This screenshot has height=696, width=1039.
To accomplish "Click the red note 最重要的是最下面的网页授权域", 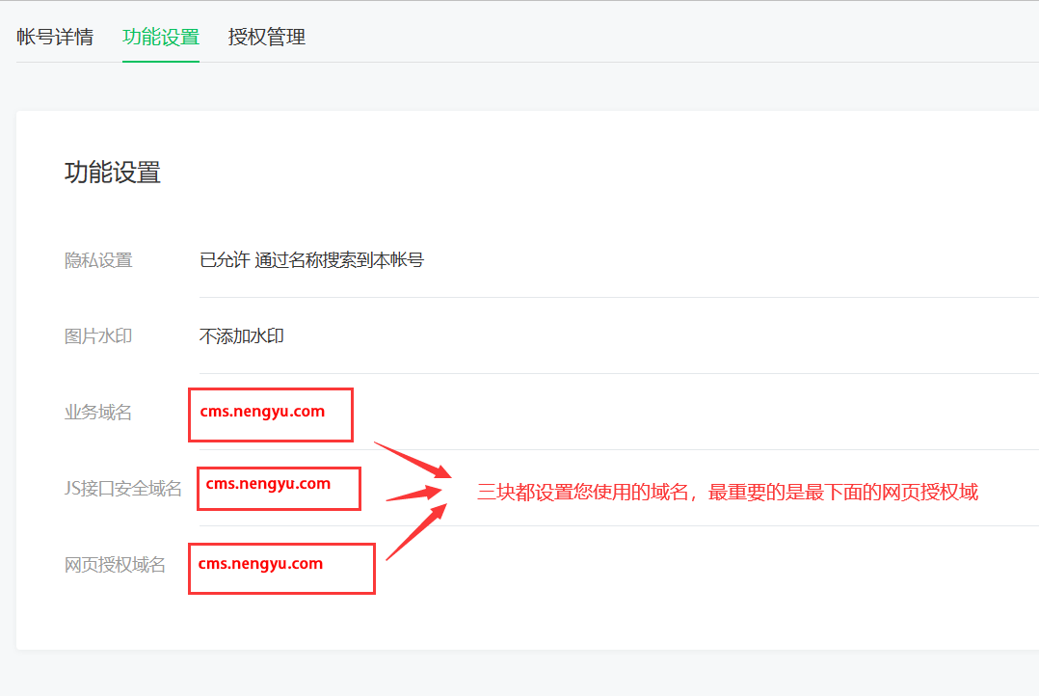I will [843, 493].
